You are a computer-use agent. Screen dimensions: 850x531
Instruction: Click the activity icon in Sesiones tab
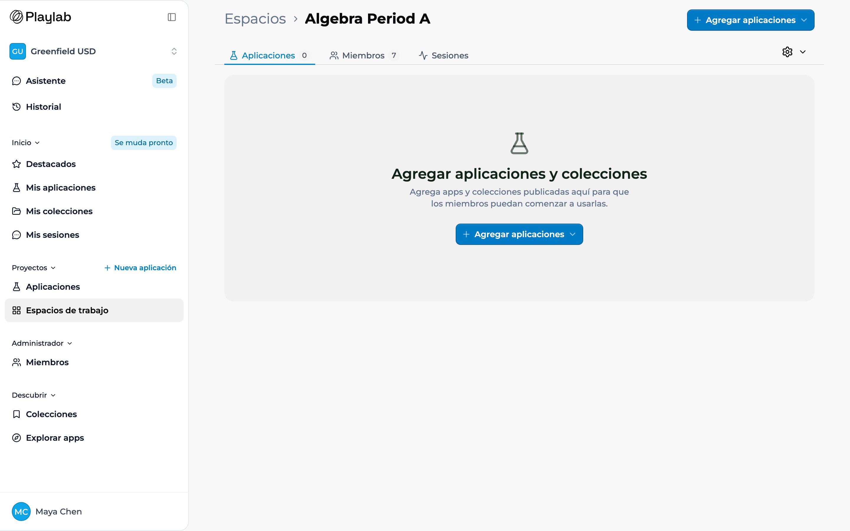tap(423, 55)
